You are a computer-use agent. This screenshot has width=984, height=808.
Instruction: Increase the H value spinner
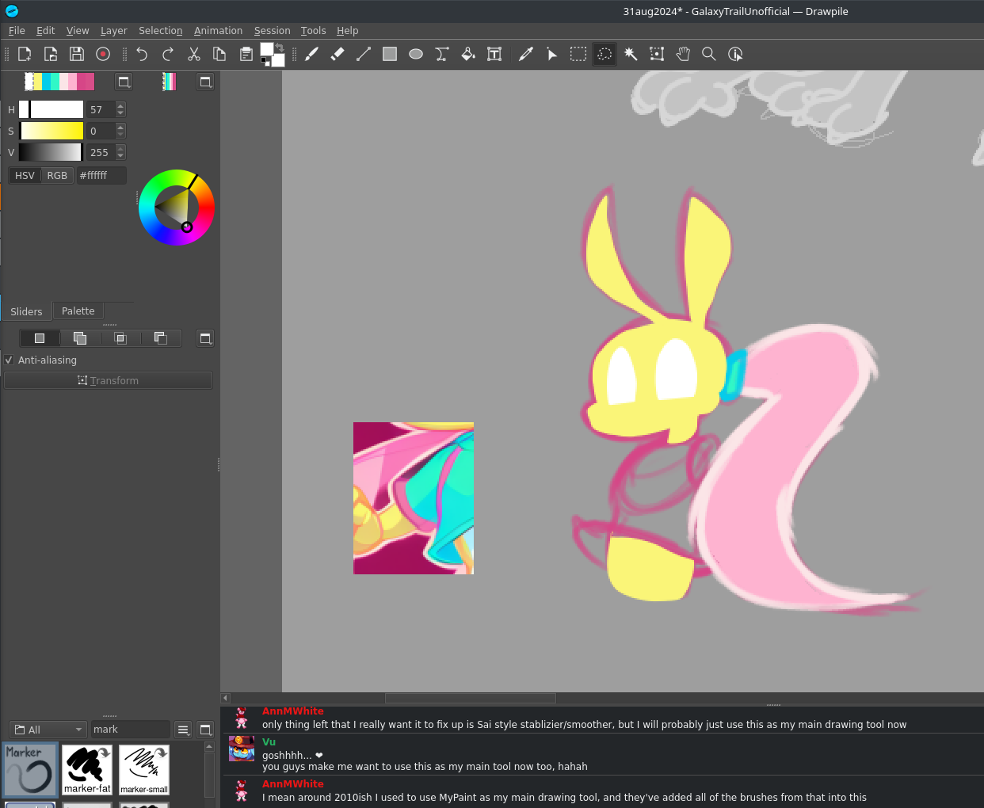click(120, 106)
